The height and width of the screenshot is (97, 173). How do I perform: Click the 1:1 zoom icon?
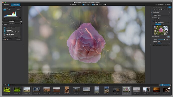[x=85, y=5]
